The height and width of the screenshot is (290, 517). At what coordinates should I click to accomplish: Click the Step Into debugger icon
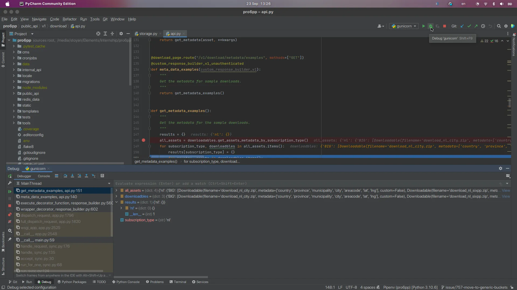72,176
